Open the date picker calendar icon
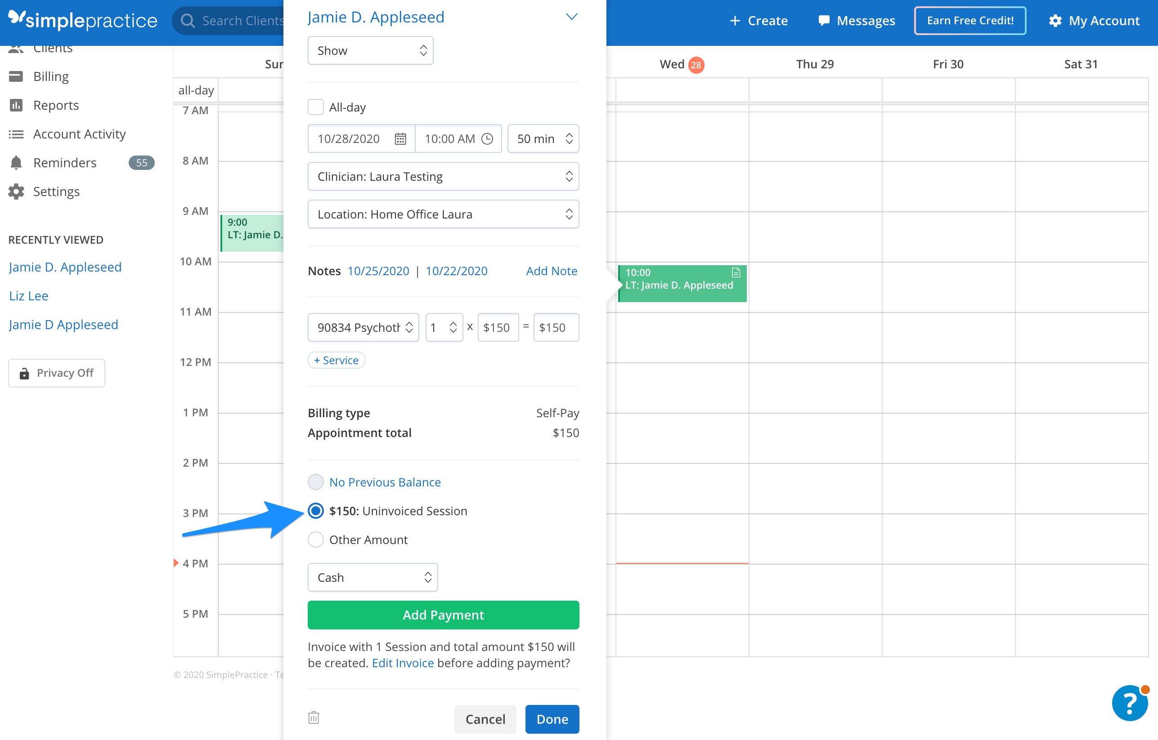The width and height of the screenshot is (1158, 740). 399,138
